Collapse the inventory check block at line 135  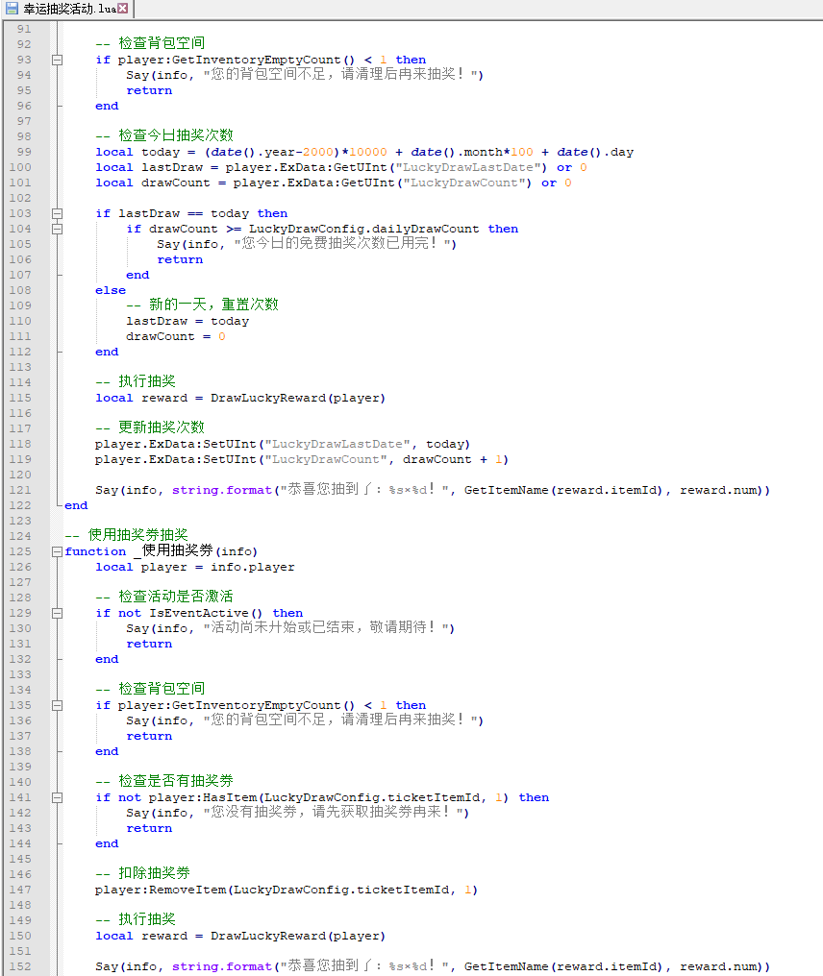click(x=57, y=705)
